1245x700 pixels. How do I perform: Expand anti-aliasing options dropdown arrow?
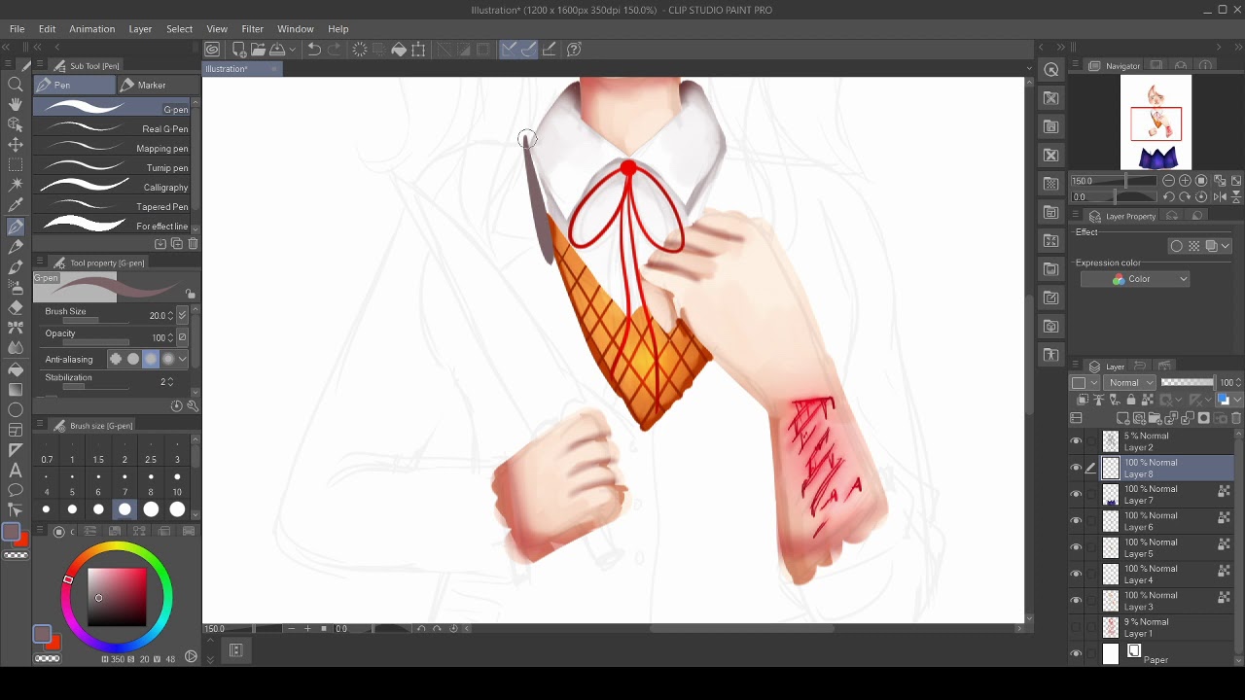(x=182, y=359)
